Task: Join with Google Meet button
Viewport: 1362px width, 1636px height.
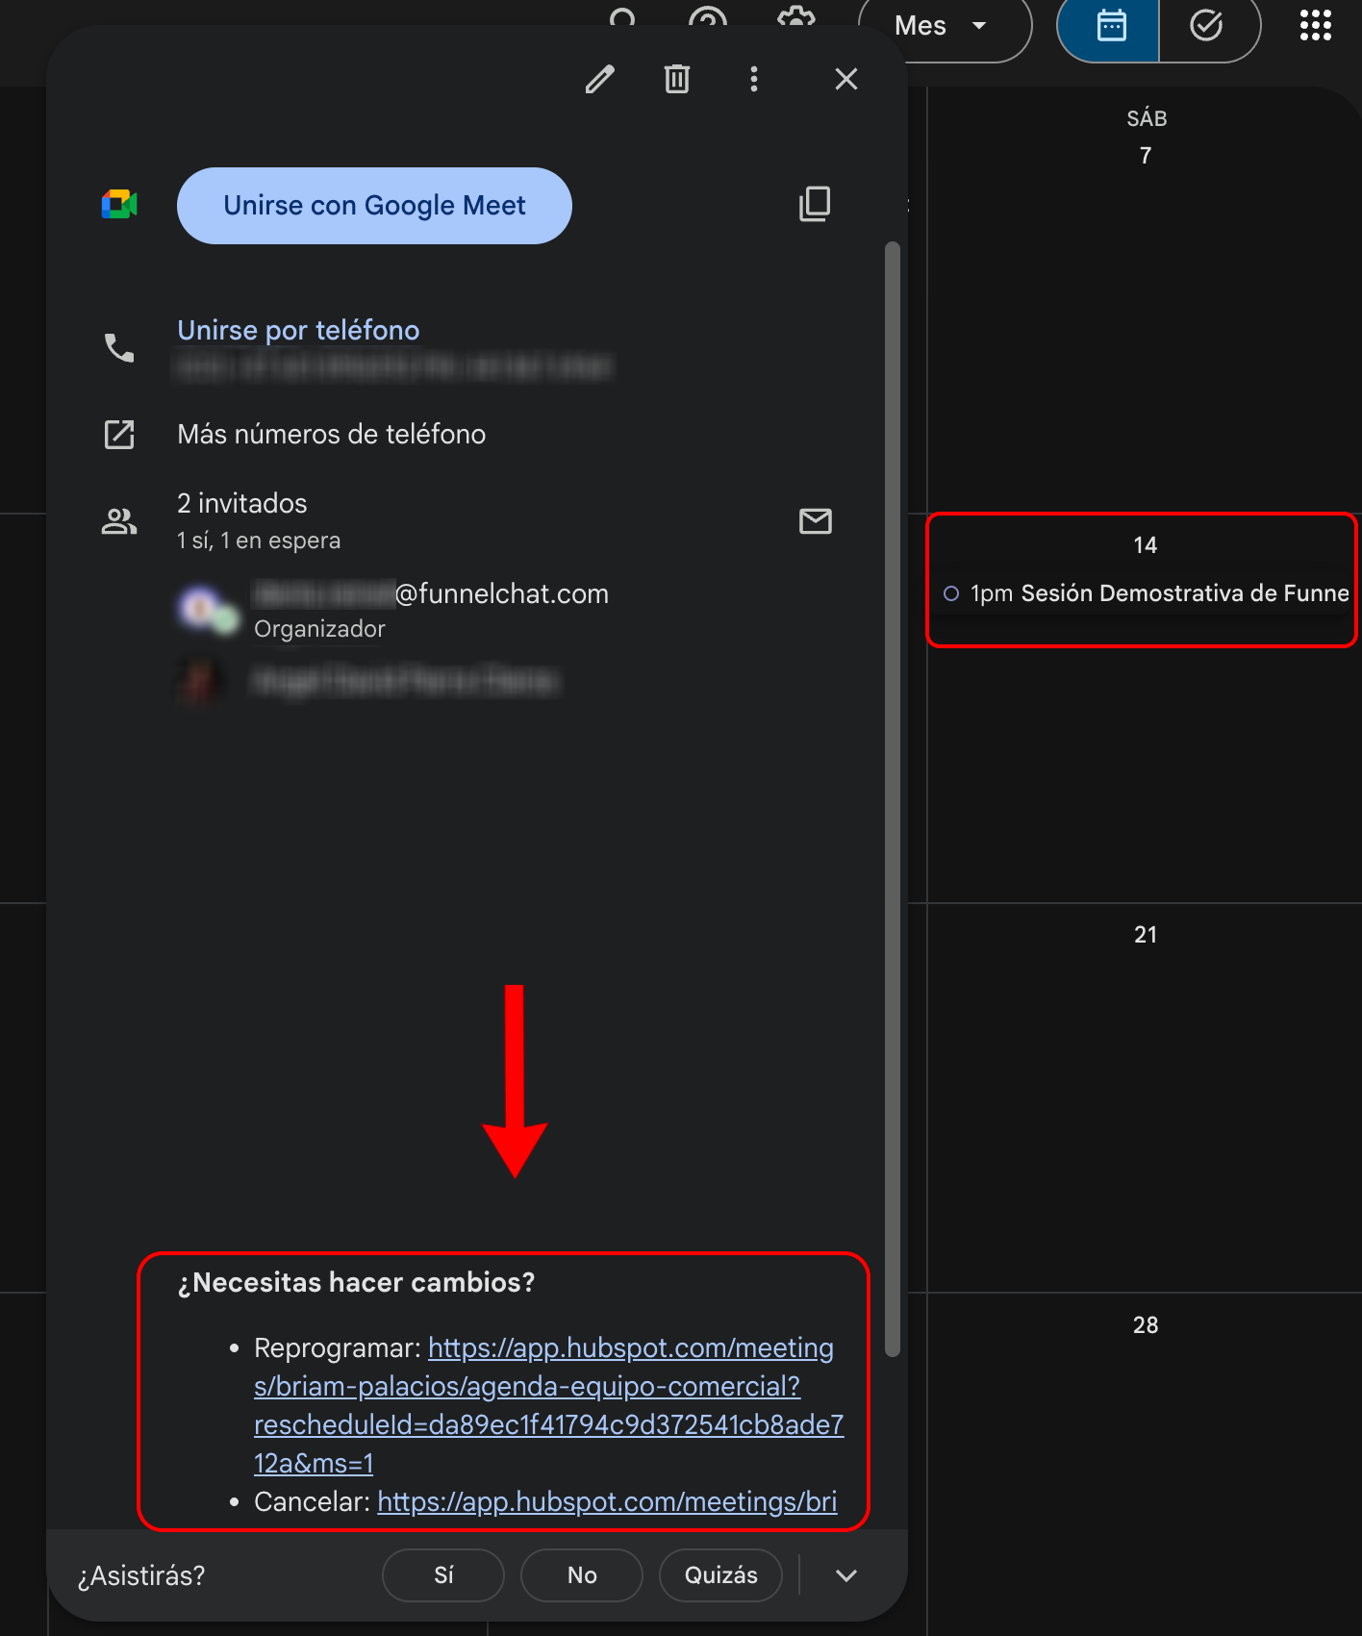Action: 374,206
